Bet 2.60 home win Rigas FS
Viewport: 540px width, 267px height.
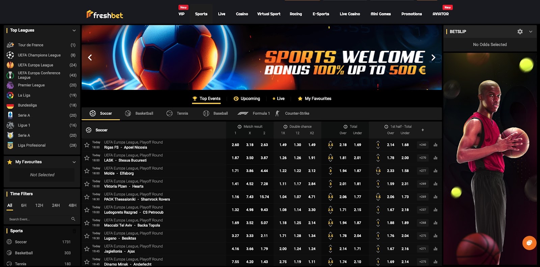coord(235,145)
